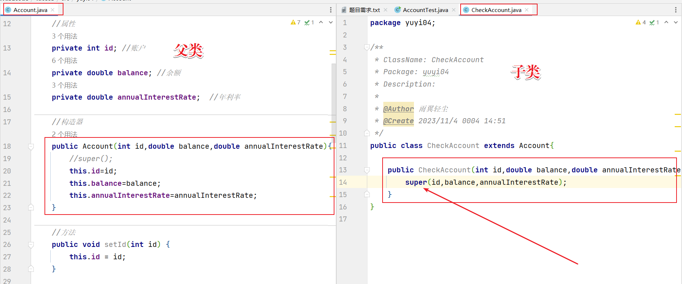This screenshot has width=682, height=284.
Task: Collapse the Javadoc comment at line 3
Action: tap(367, 47)
